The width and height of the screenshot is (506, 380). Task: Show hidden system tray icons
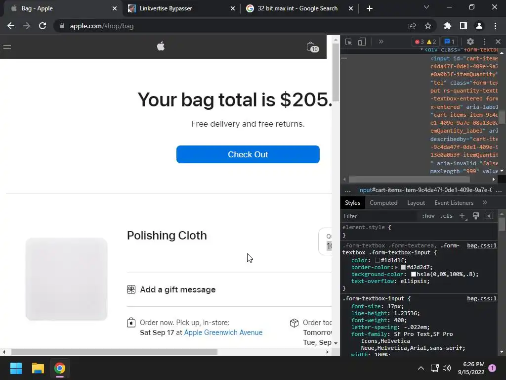pyautogui.click(x=421, y=368)
